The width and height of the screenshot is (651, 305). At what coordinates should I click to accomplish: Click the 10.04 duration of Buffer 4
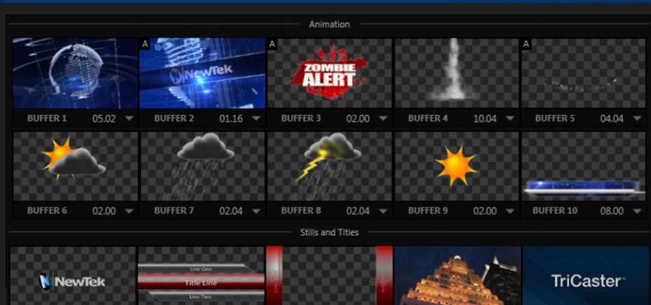[485, 119]
